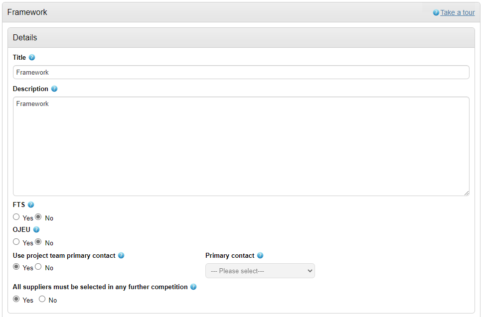Viewport: 482px width, 317px height.
Task: Set Use project team primary contact to No
Action: (38, 267)
